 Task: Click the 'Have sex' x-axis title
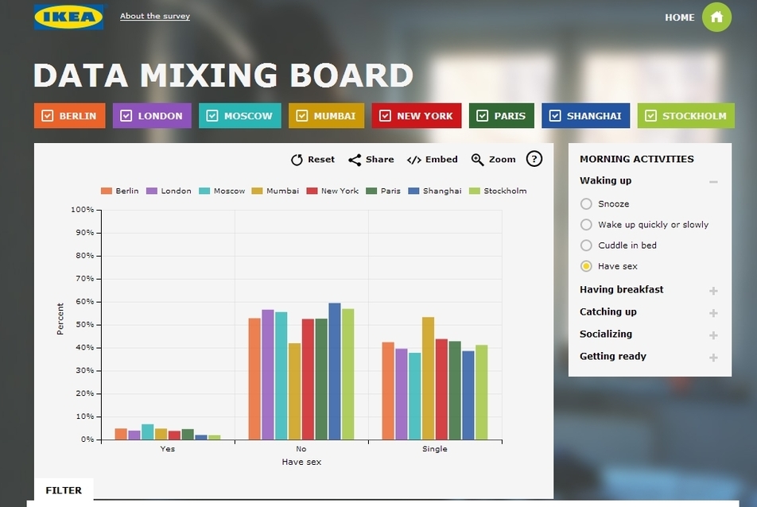[301, 462]
